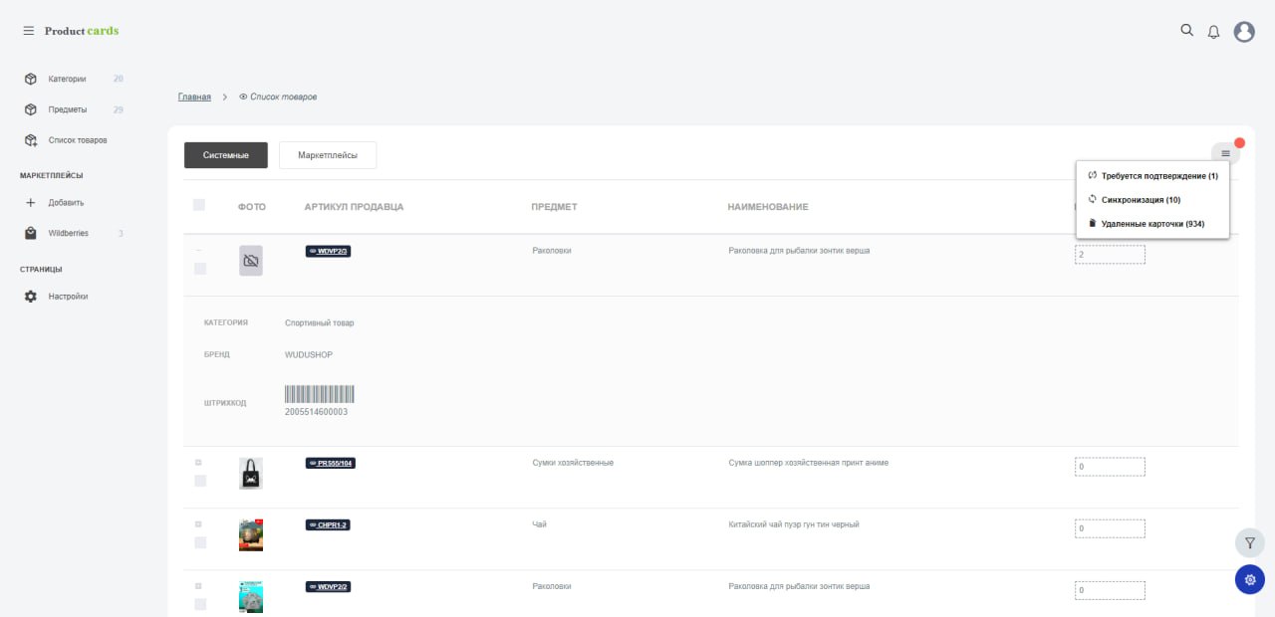Open the blue settings gear floating button

(x=1250, y=579)
